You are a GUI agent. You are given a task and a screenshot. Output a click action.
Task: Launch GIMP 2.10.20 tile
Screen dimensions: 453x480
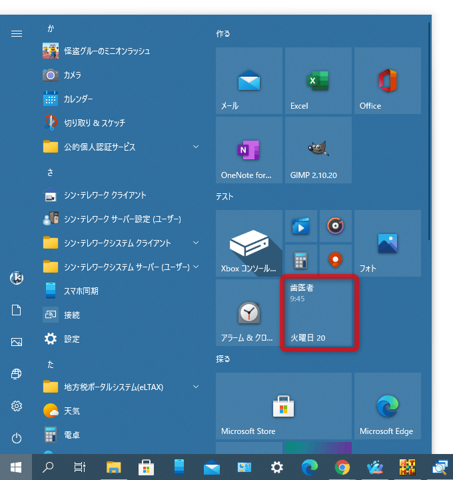click(318, 150)
